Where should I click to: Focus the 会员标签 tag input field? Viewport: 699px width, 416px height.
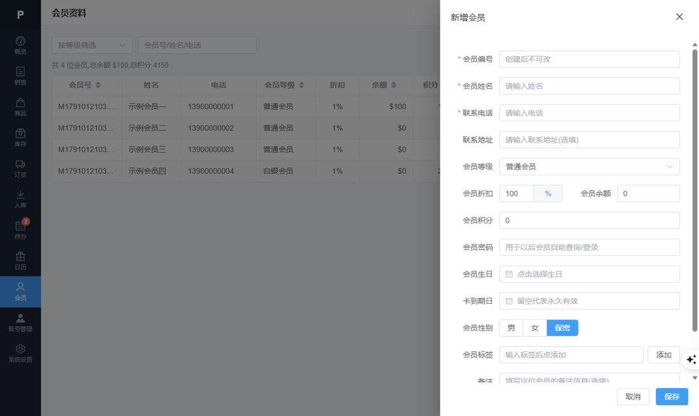(x=571, y=354)
